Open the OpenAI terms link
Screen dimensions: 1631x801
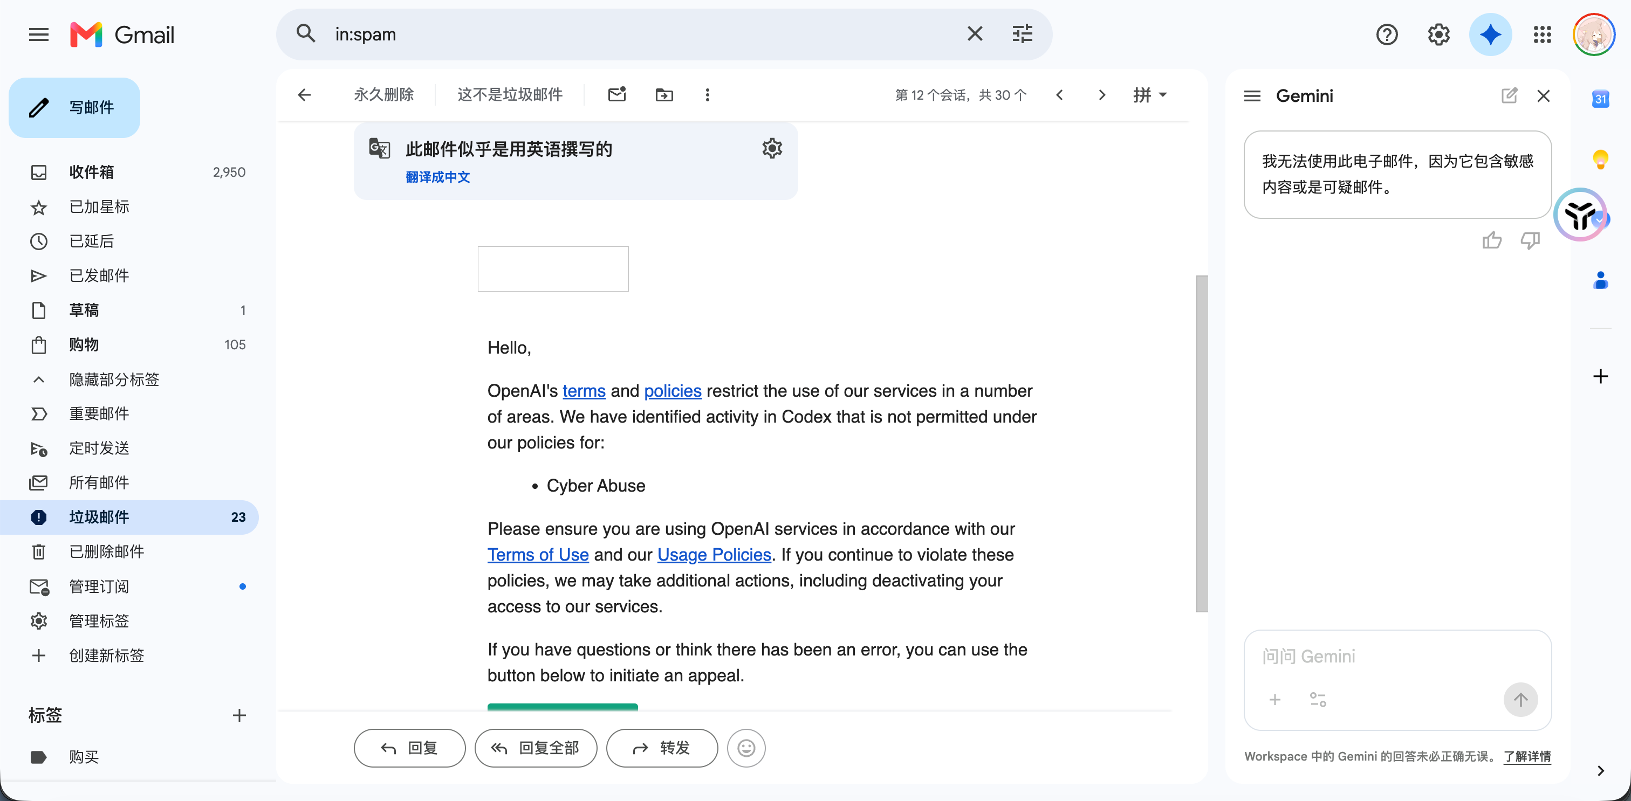coord(584,391)
